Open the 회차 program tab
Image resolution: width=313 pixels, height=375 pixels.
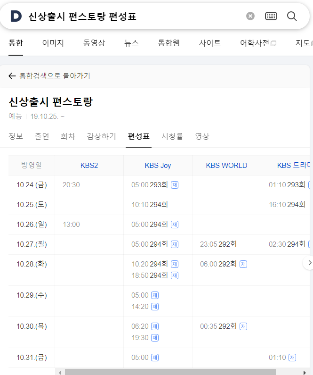pos(68,136)
